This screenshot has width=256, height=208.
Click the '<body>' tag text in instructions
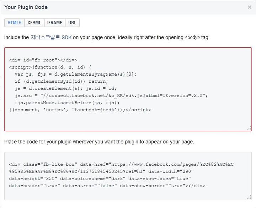pyautogui.click(x=192, y=38)
